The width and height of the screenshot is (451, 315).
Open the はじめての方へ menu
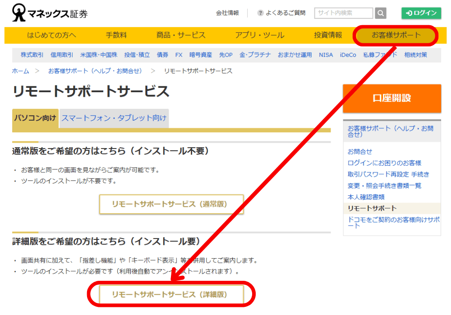tap(51, 35)
